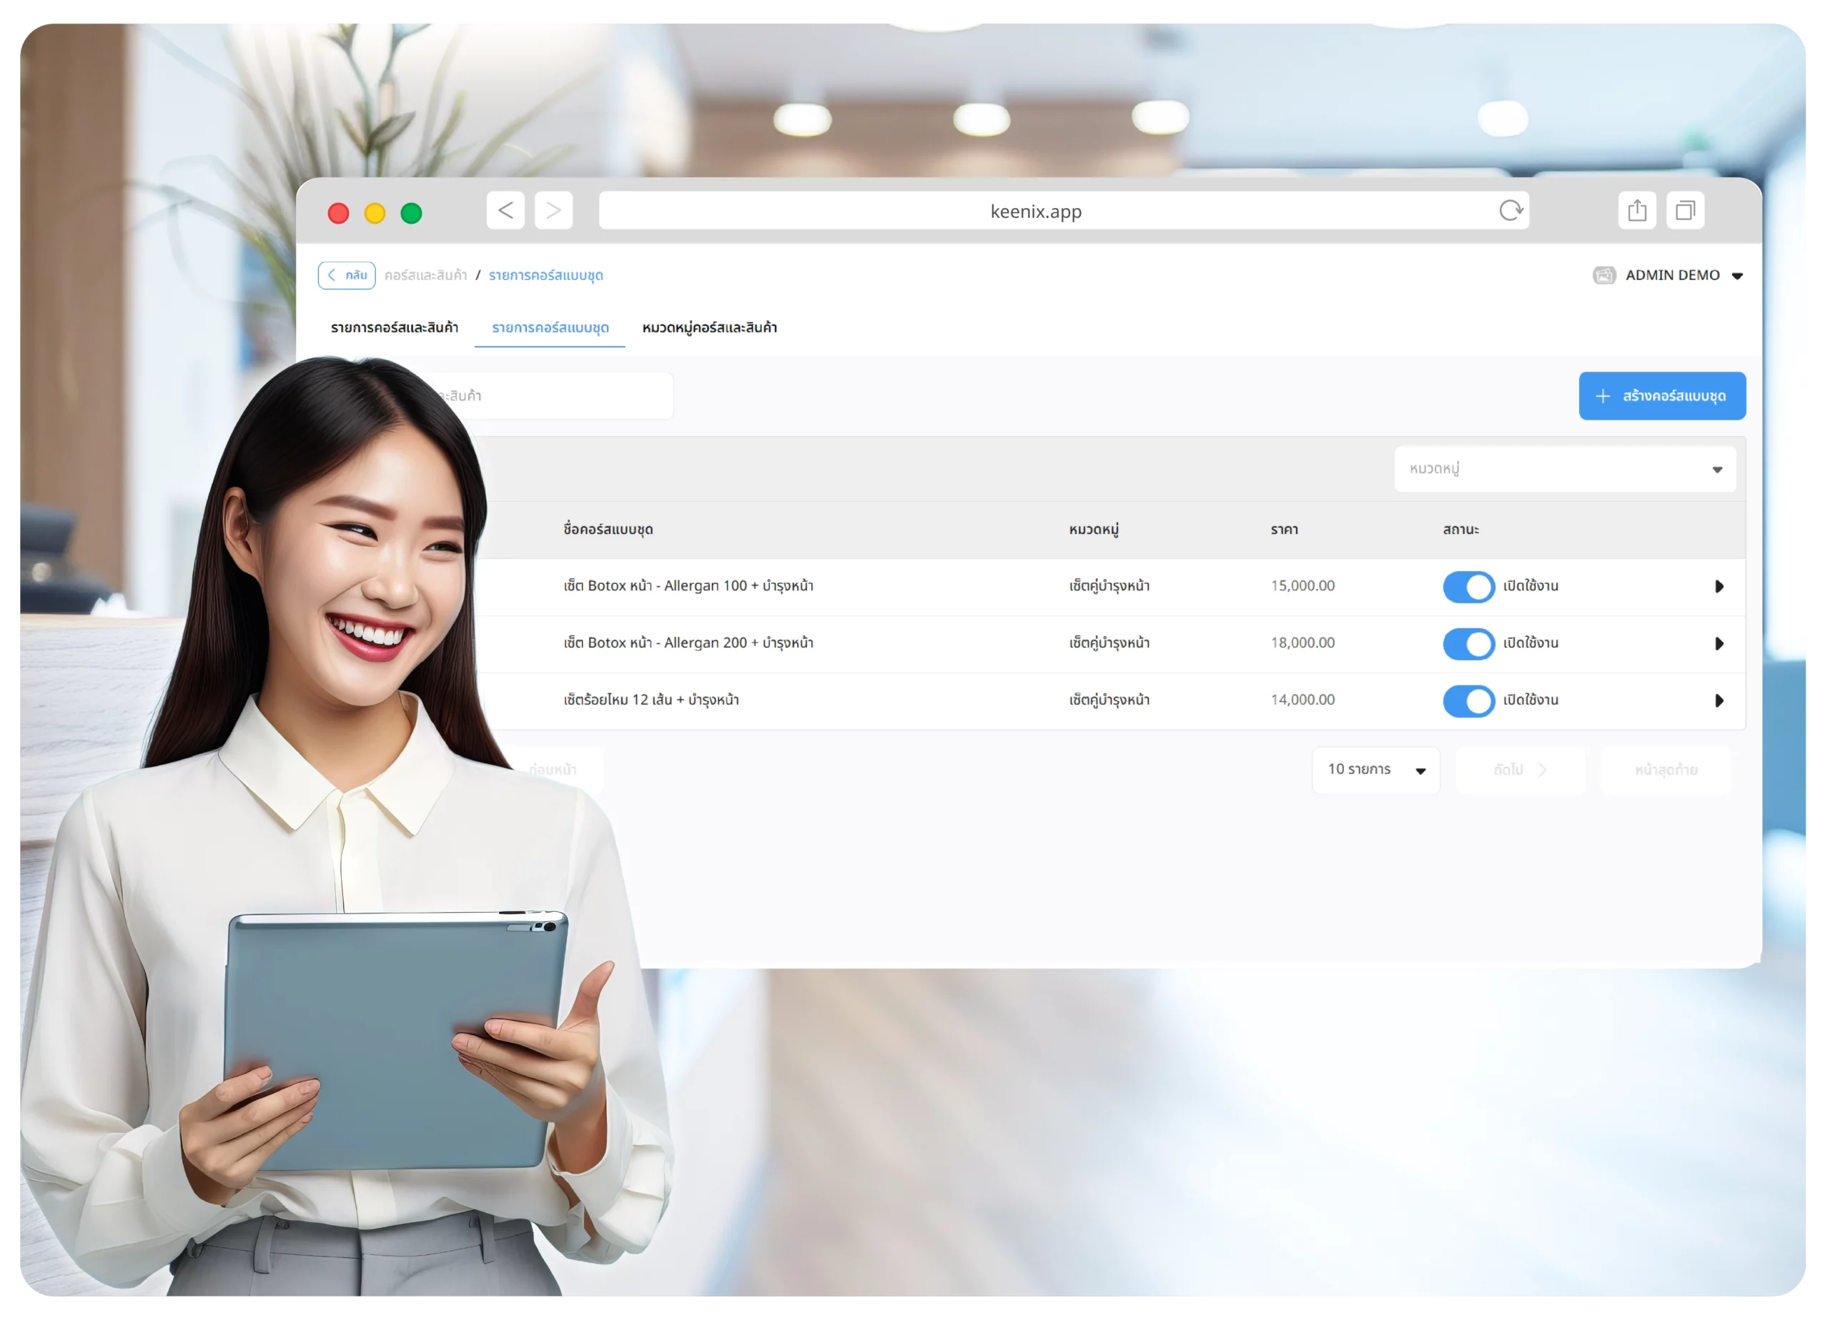Click the คอร์สและสินค้า breadcrumb link
The width and height of the screenshot is (1830, 1323).
pos(425,275)
